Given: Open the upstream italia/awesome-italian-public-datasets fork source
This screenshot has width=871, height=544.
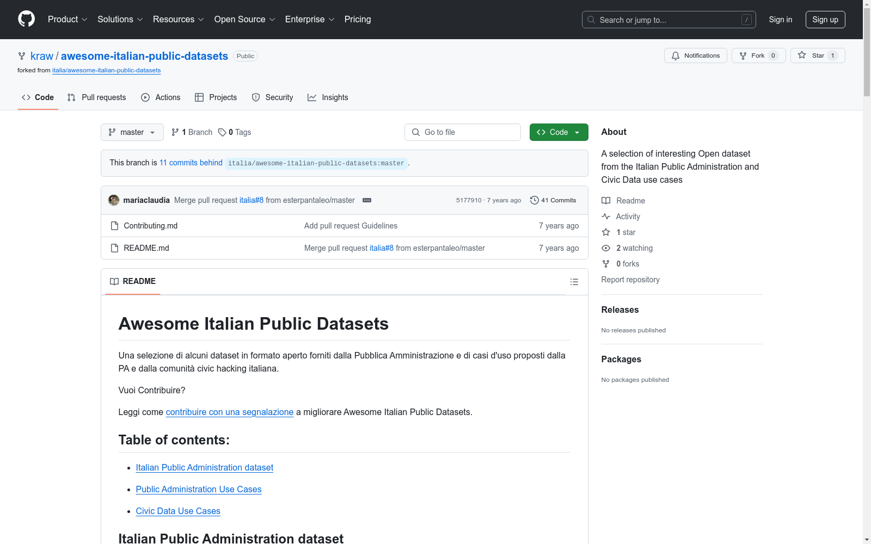Looking at the screenshot, I should tap(107, 70).
